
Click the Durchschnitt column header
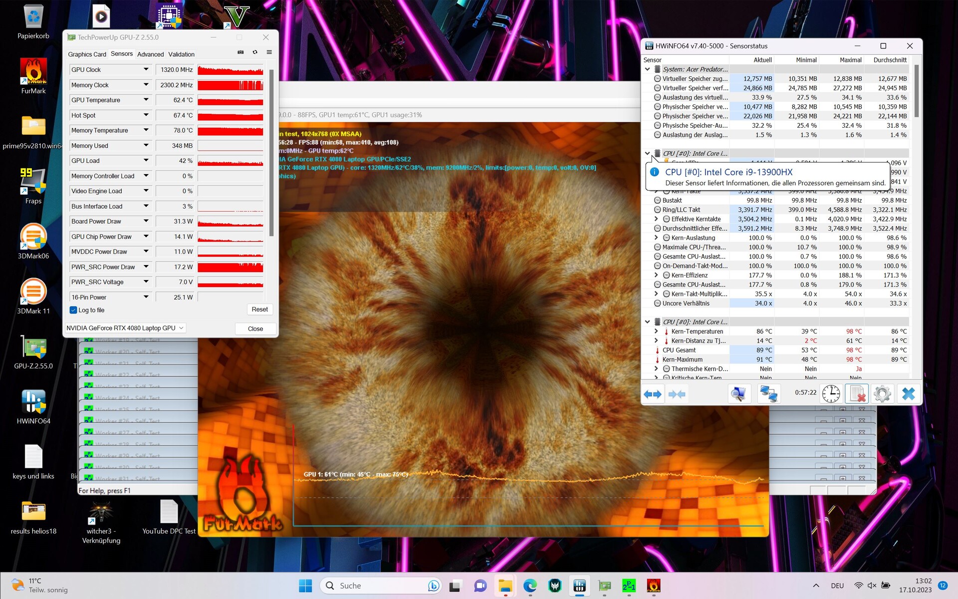(x=887, y=60)
